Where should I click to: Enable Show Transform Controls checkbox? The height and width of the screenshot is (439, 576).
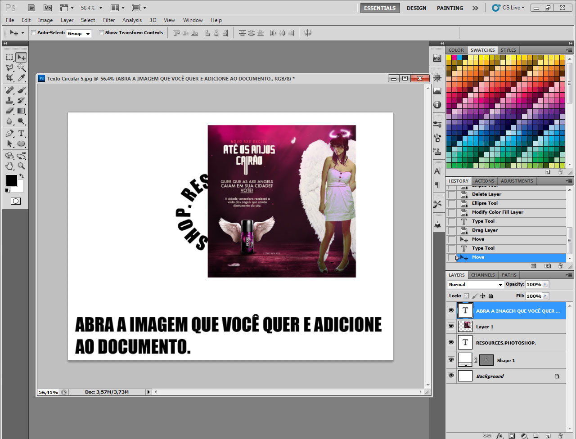click(x=101, y=33)
